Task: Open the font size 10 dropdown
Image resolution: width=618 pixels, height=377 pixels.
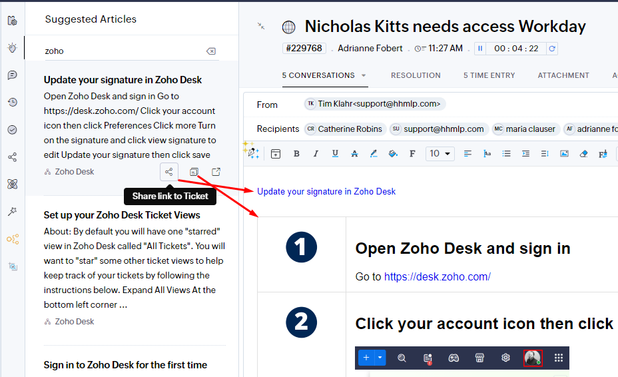Action: 440,153
